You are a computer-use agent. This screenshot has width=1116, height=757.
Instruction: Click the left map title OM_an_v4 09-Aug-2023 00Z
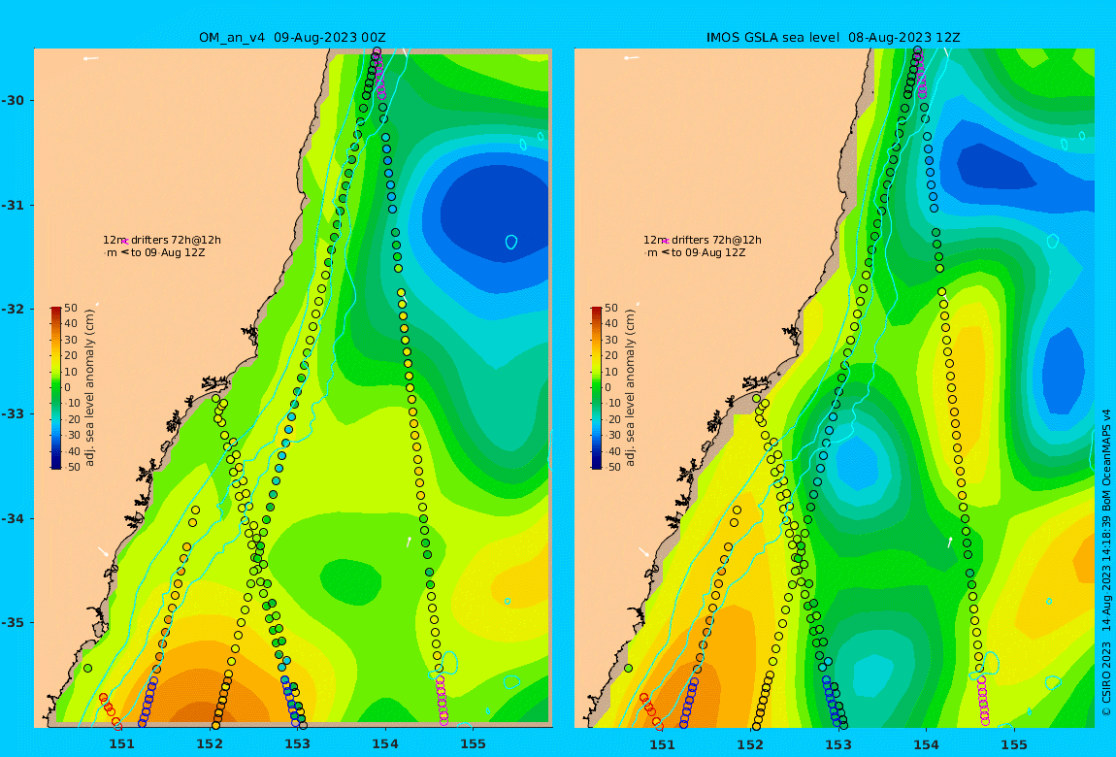coord(292,37)
